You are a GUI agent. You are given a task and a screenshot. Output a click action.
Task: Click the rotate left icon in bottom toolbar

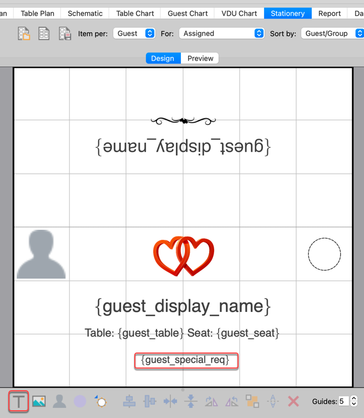tap(211, 401)
